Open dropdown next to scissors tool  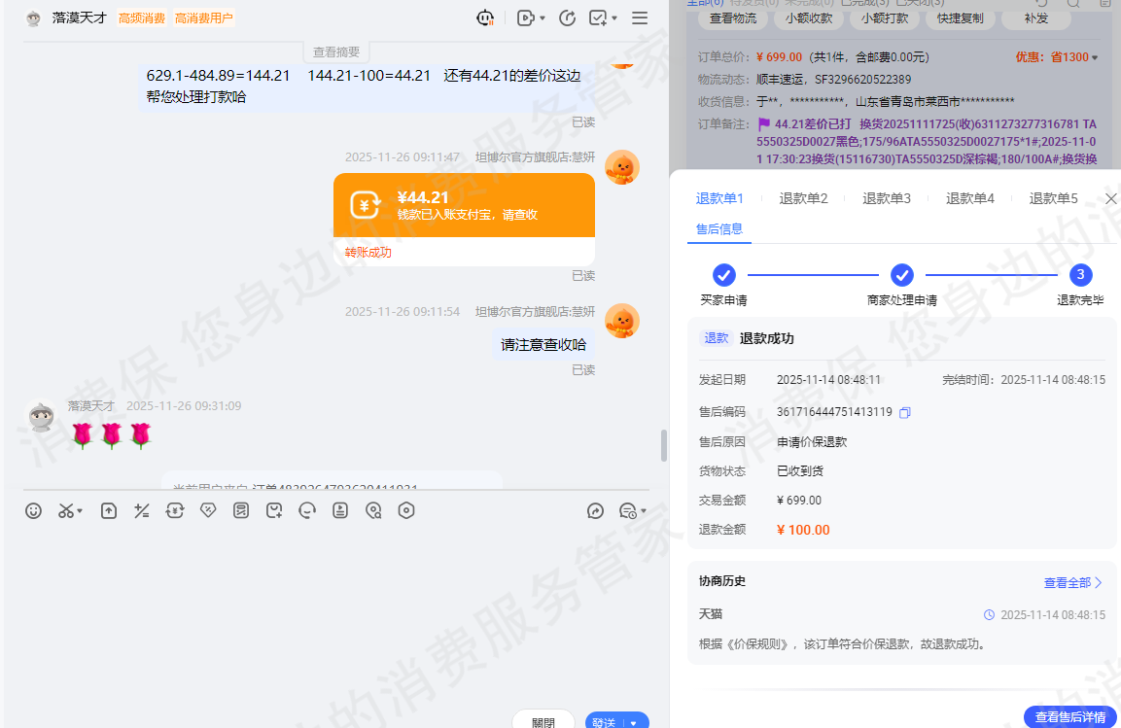click(80, 510)
